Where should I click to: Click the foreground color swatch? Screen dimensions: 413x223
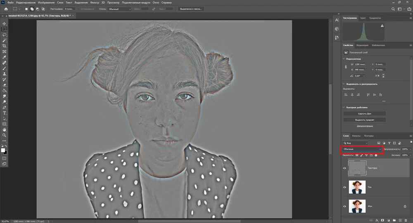[x=3, y=150]
